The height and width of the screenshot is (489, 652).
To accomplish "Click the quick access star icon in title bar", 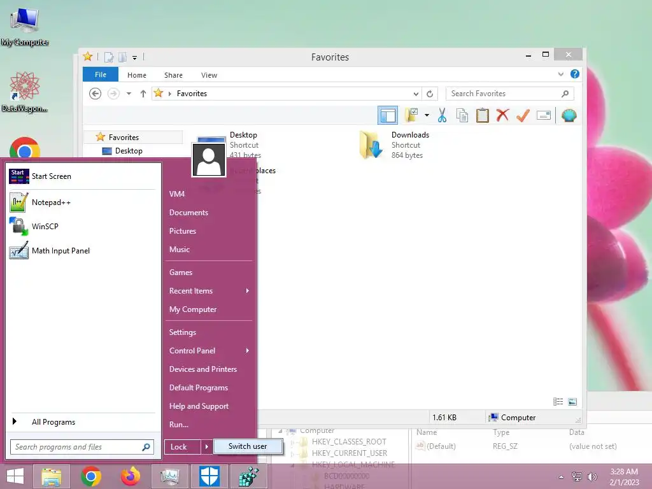I will point(88,57).
